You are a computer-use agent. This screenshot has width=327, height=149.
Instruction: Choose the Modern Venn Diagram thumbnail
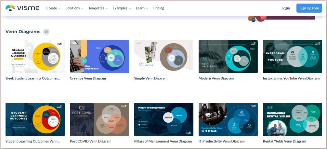point(228,57)
